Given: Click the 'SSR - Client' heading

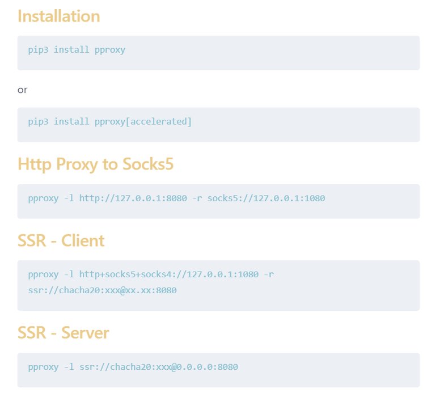Looking at the screenshot, I should click(61, 240).
